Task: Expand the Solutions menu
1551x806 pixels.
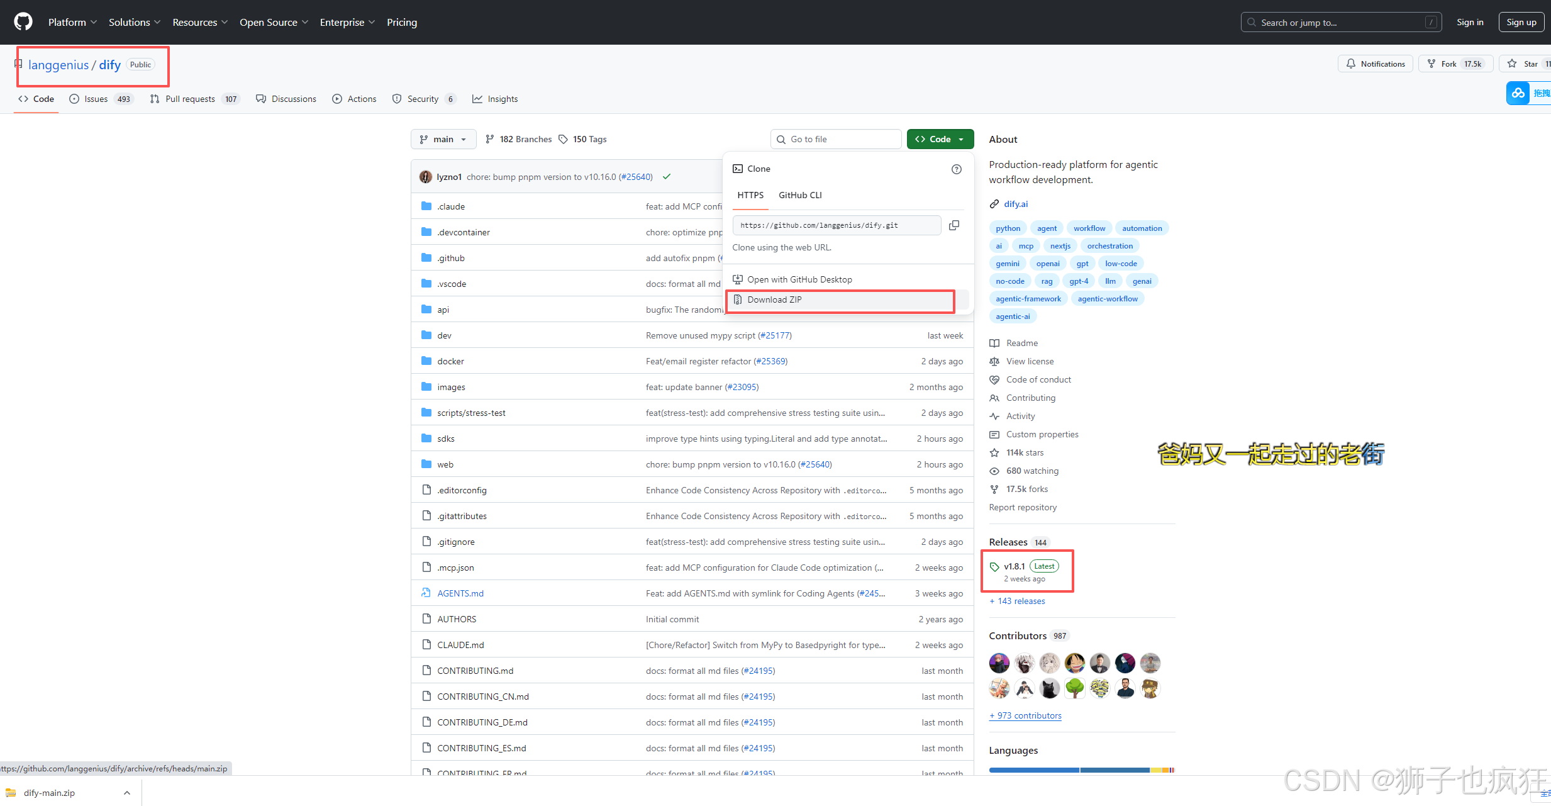Action: [135, 22]
